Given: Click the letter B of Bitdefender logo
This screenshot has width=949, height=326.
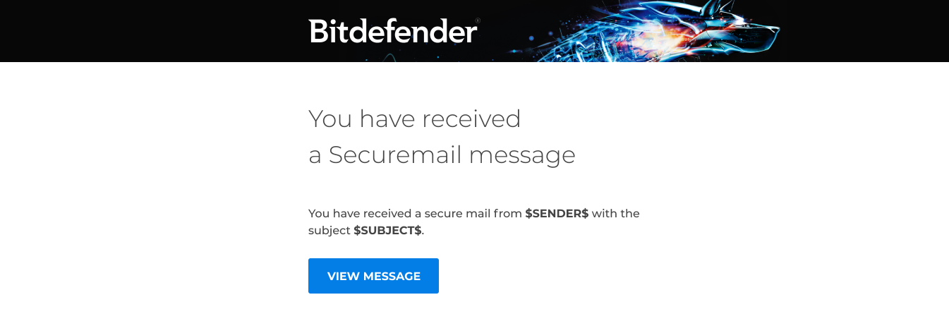Looking at the screenshot, I should pyautogui.click(x=318, y=31).
